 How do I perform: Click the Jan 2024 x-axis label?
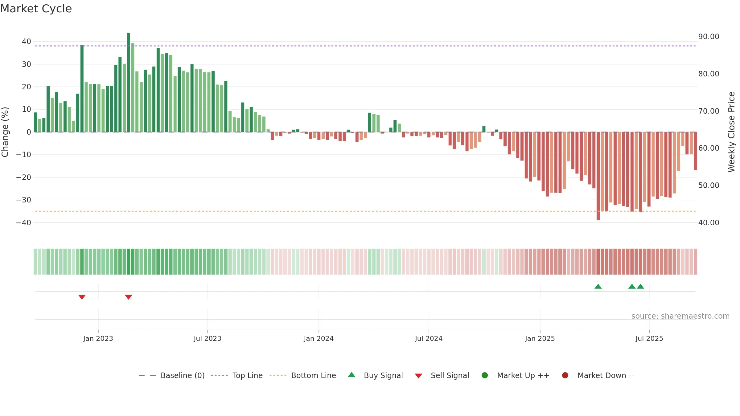click(x=319, y=338)
